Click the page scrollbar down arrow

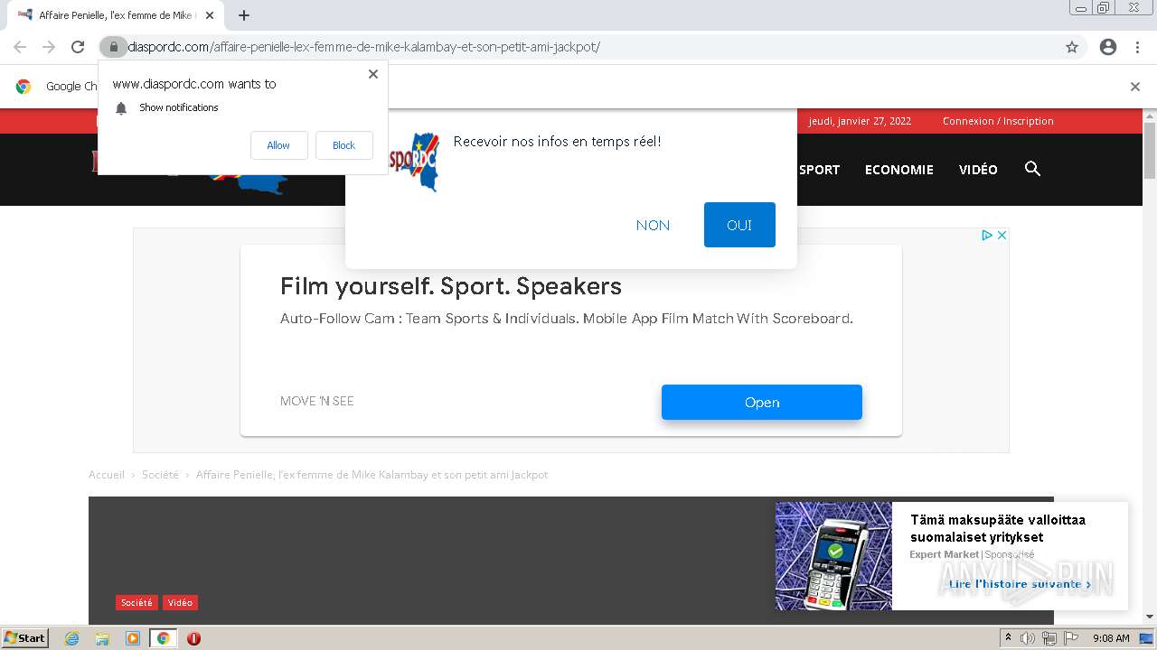(1150, 617)
